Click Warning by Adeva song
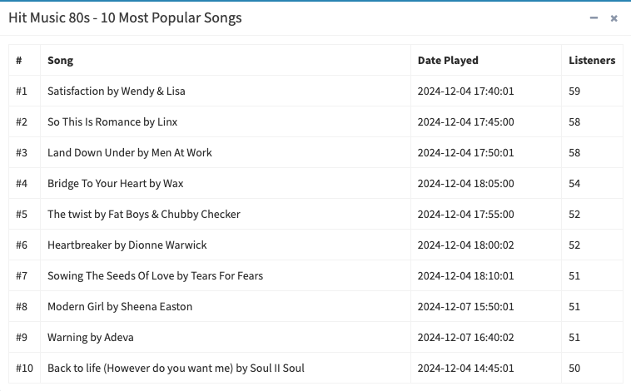This screenshot has height=391, width=631. [91, 338]
